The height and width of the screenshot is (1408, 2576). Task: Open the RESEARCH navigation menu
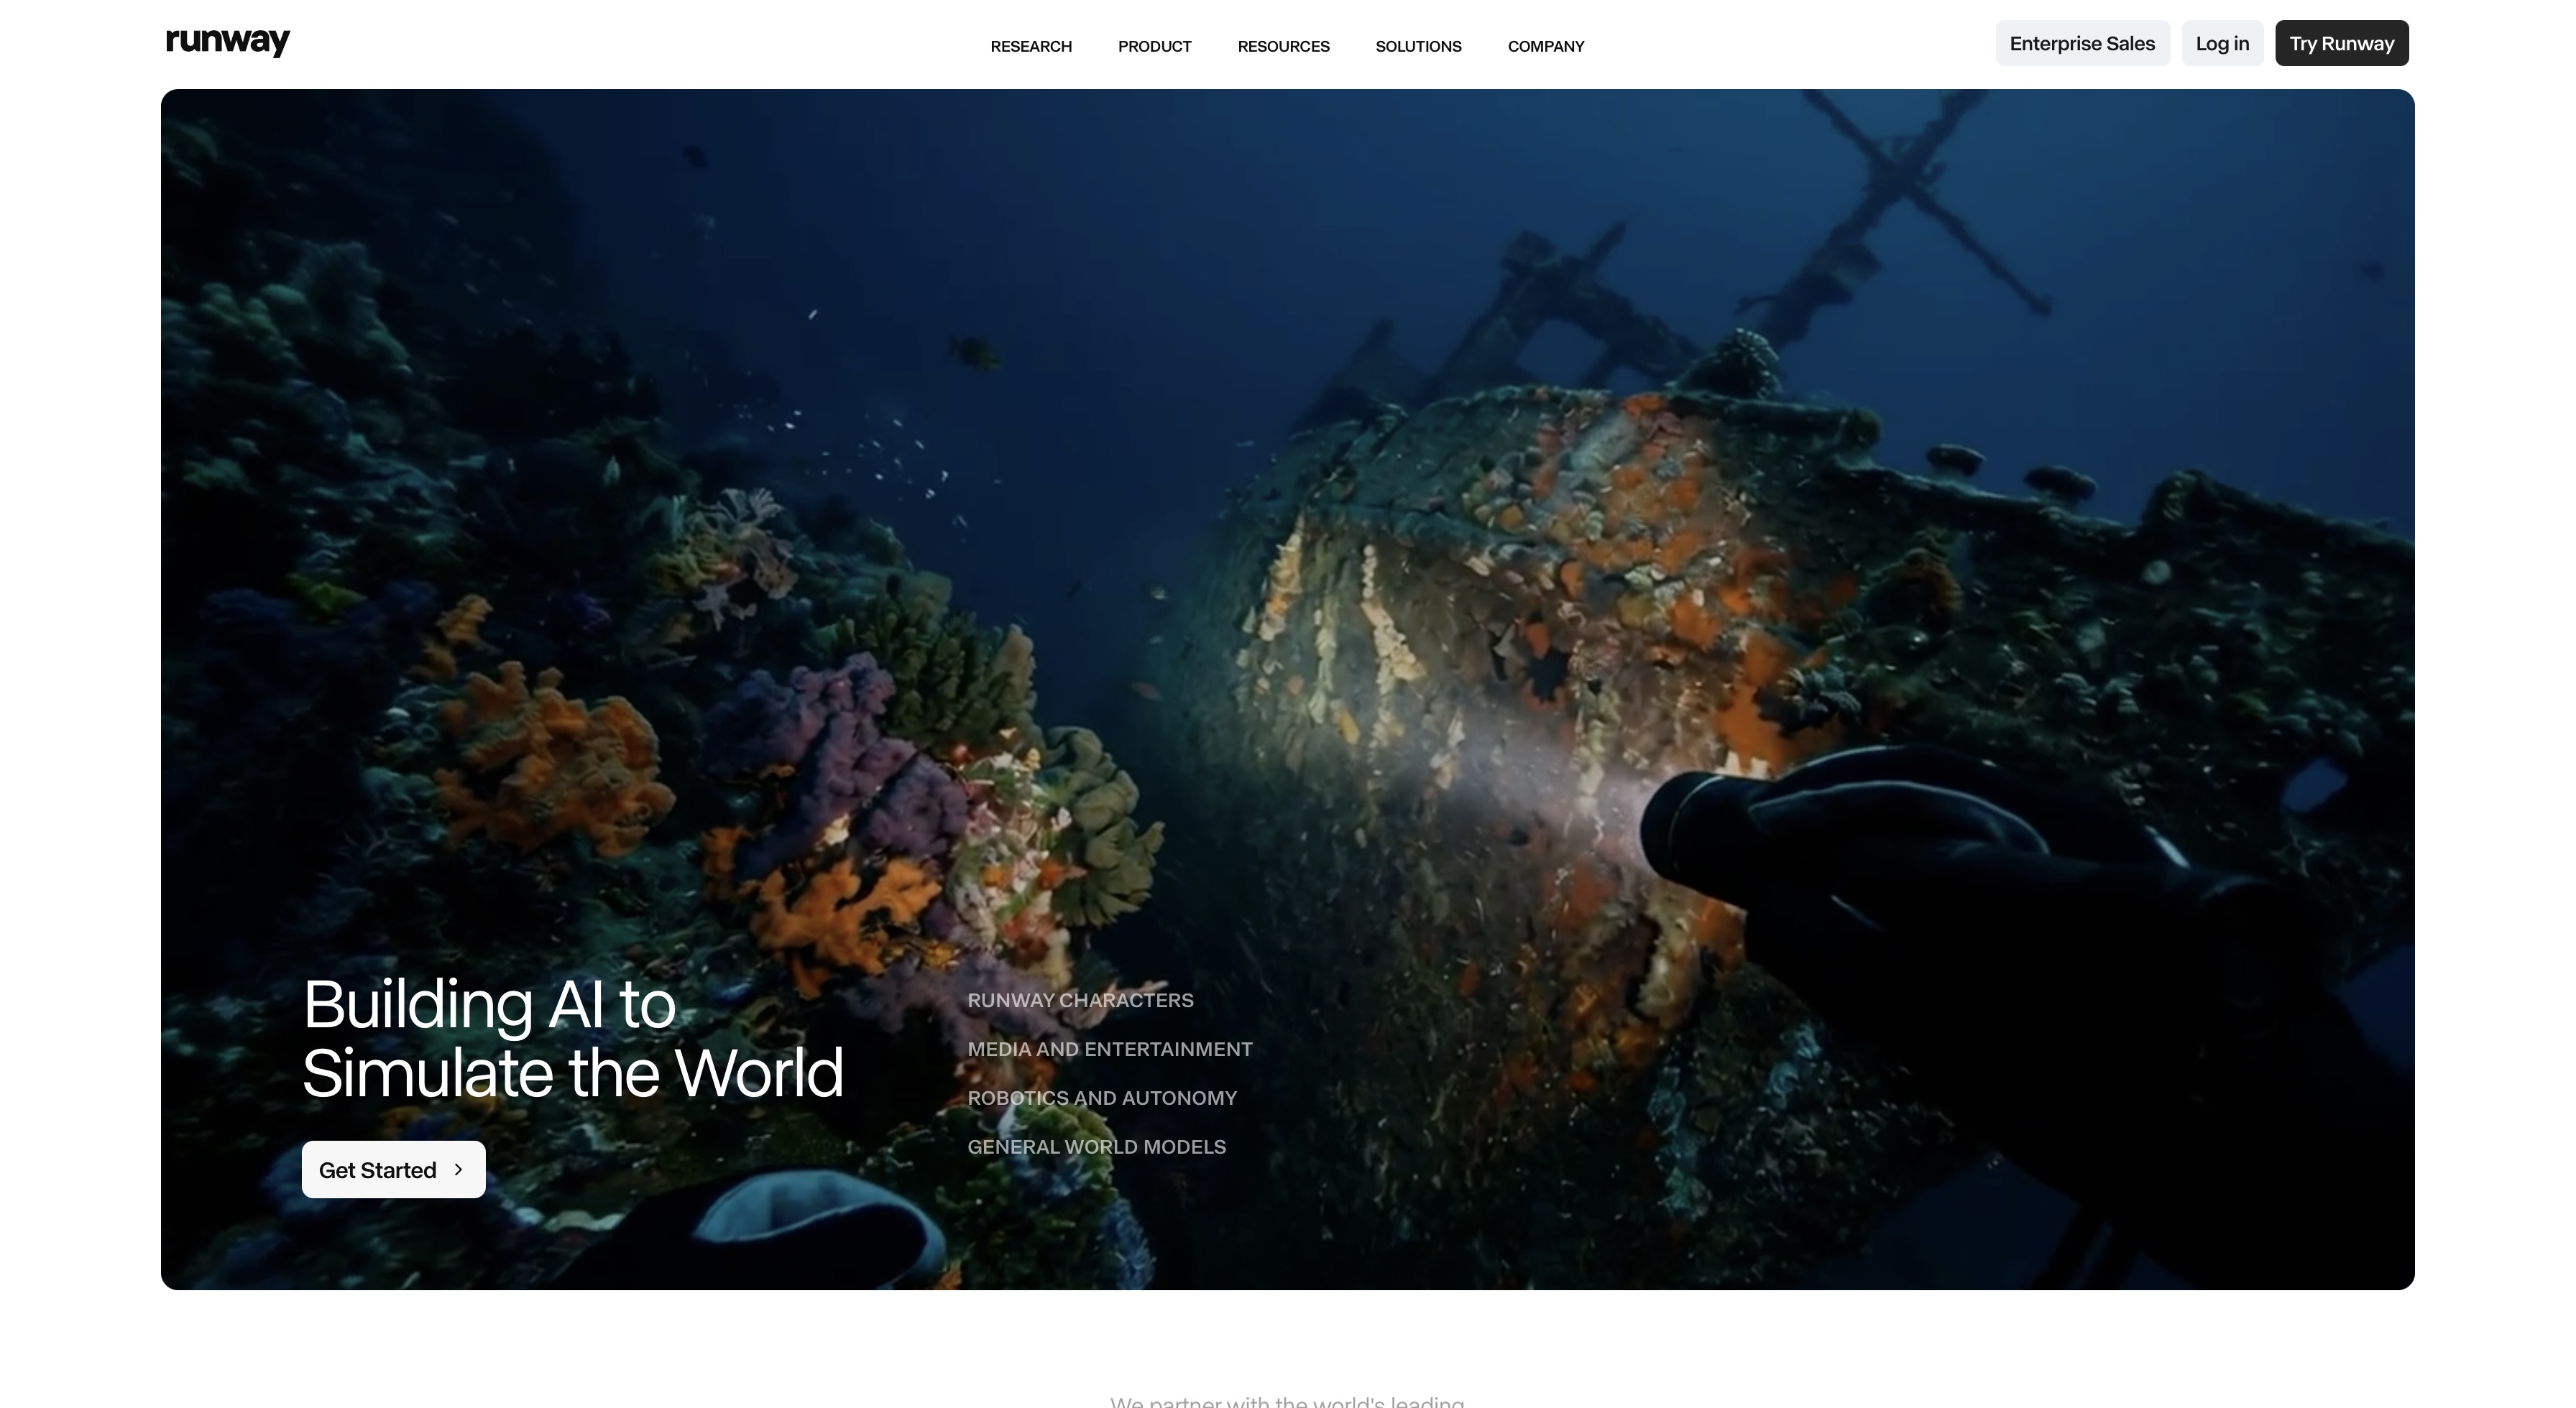tap(1030, 46)
